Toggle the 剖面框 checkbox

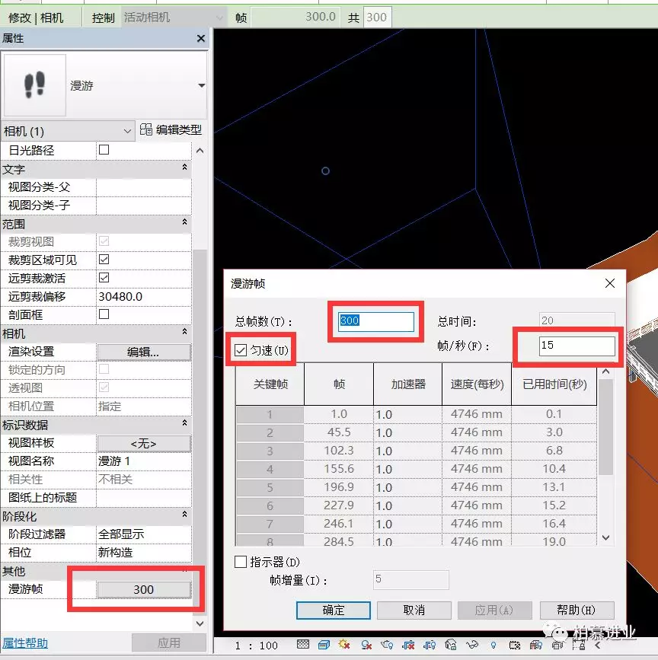(x=104, y=314)
